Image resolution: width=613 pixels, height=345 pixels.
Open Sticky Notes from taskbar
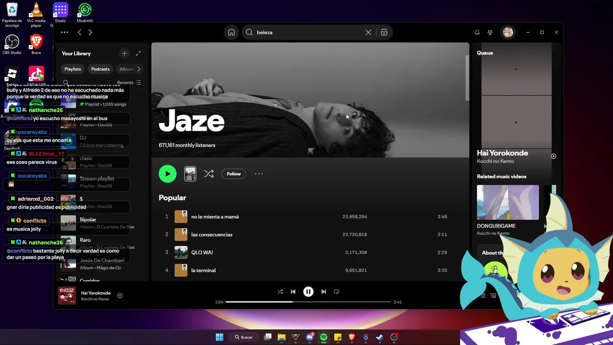338,337
